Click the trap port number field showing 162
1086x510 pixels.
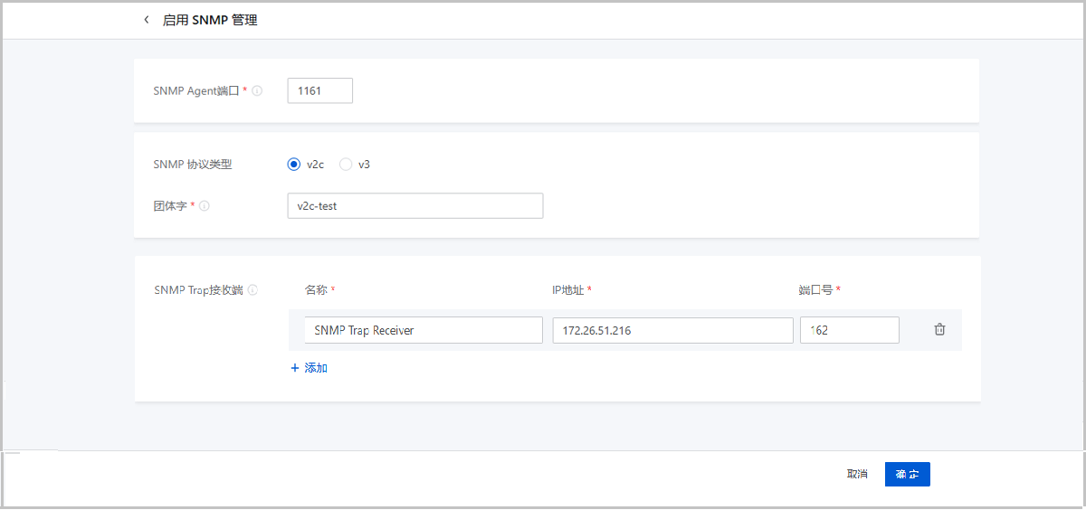[849, 330]
